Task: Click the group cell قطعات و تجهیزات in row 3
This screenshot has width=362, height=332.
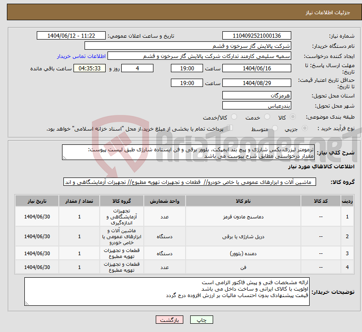Action: point(121,253)
